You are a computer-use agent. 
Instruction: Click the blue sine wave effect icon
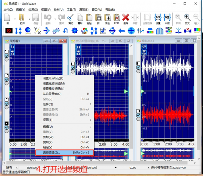pos(56,31)
